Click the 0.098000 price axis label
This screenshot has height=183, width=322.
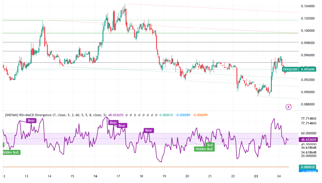[308, 43]
